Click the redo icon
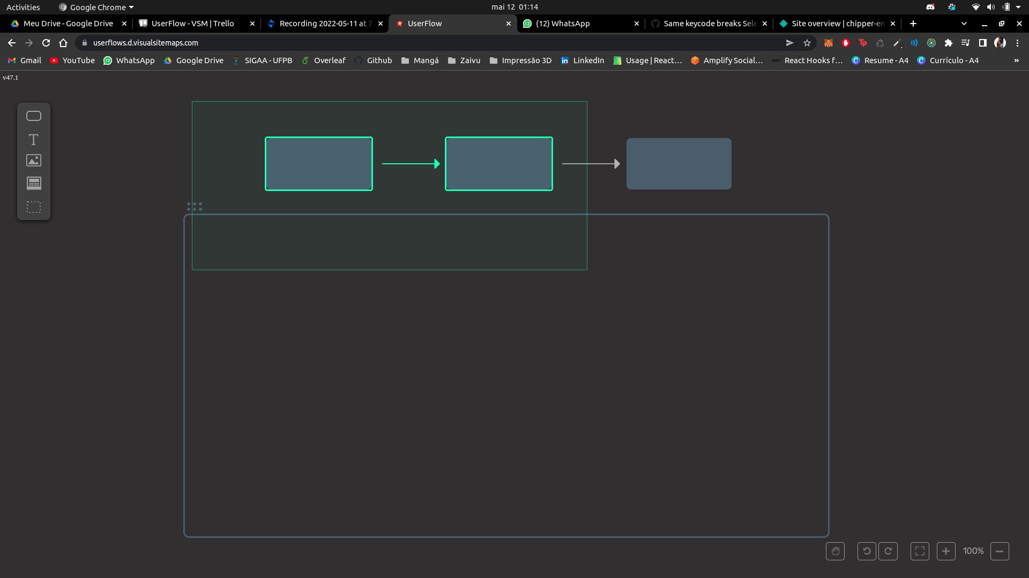 point(889,551)
